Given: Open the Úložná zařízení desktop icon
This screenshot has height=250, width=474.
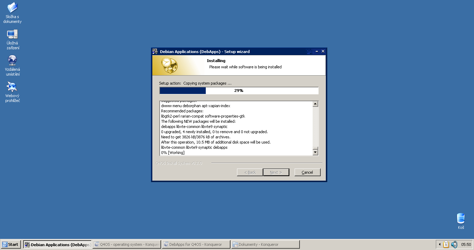Looking at the screenshot, I should click(x=12, y=40).
